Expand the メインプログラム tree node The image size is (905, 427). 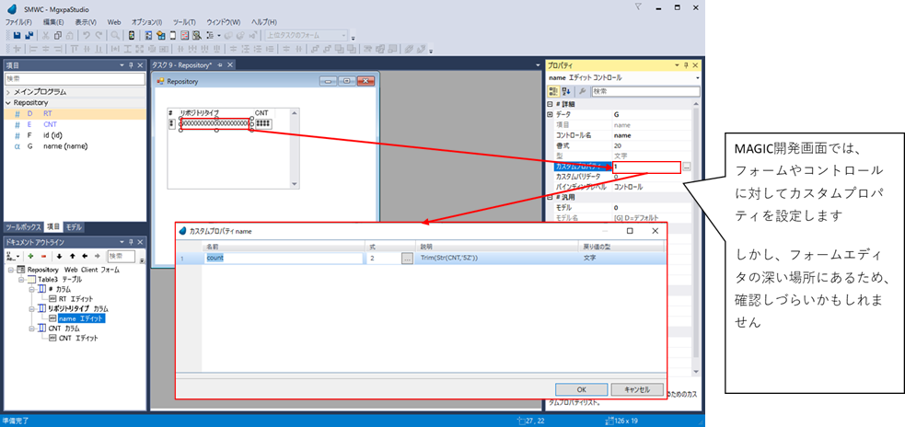[8, 92]
